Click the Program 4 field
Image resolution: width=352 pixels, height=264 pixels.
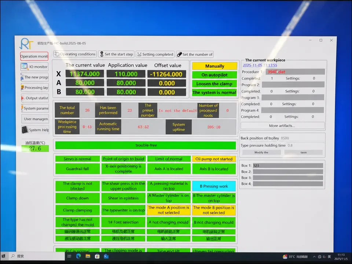(292, 110)
